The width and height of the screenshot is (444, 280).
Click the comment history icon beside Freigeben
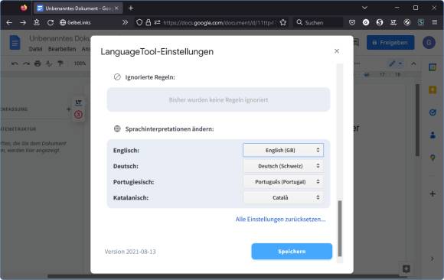click(356, 43)
